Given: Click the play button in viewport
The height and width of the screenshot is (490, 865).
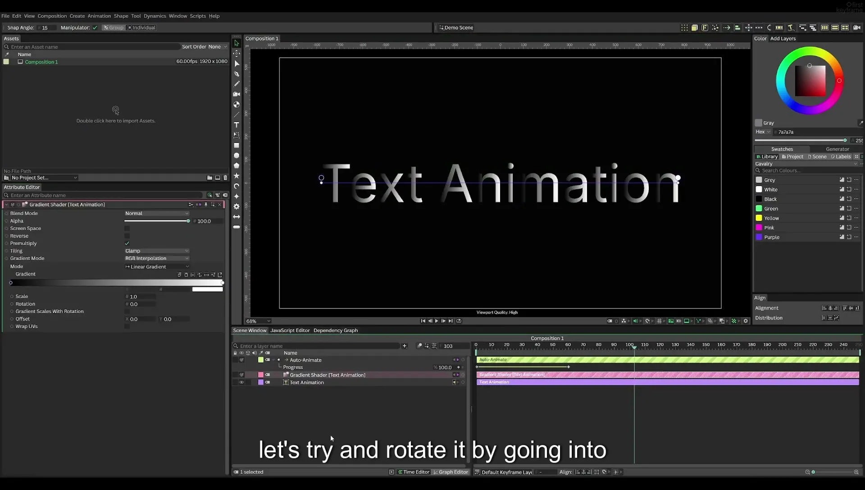Looking at the screenshot, I should pos(437,321).
